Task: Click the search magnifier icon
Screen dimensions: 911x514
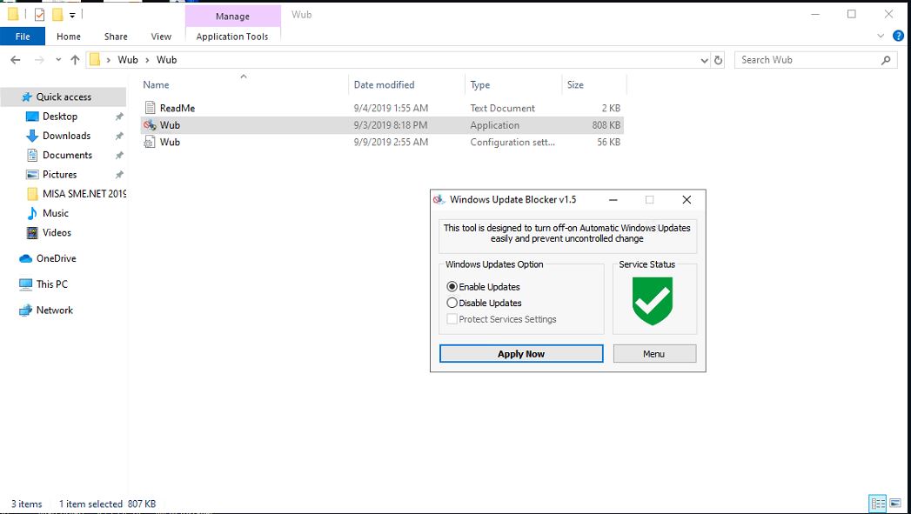Action: pyautogui.click(x=886, y=60)
